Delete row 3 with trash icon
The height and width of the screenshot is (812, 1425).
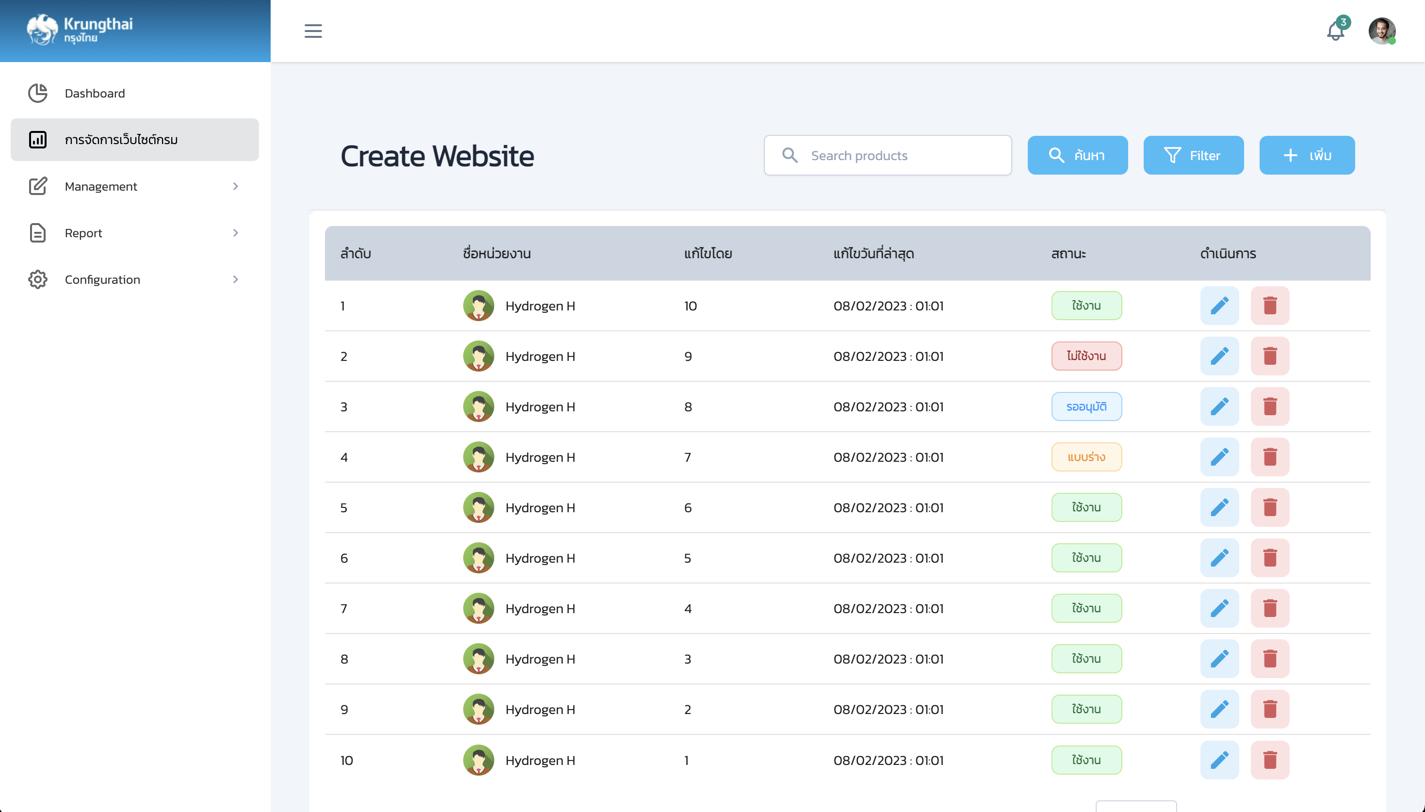point(1269,406)
